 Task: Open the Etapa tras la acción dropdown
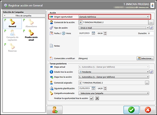pos(114,77)
